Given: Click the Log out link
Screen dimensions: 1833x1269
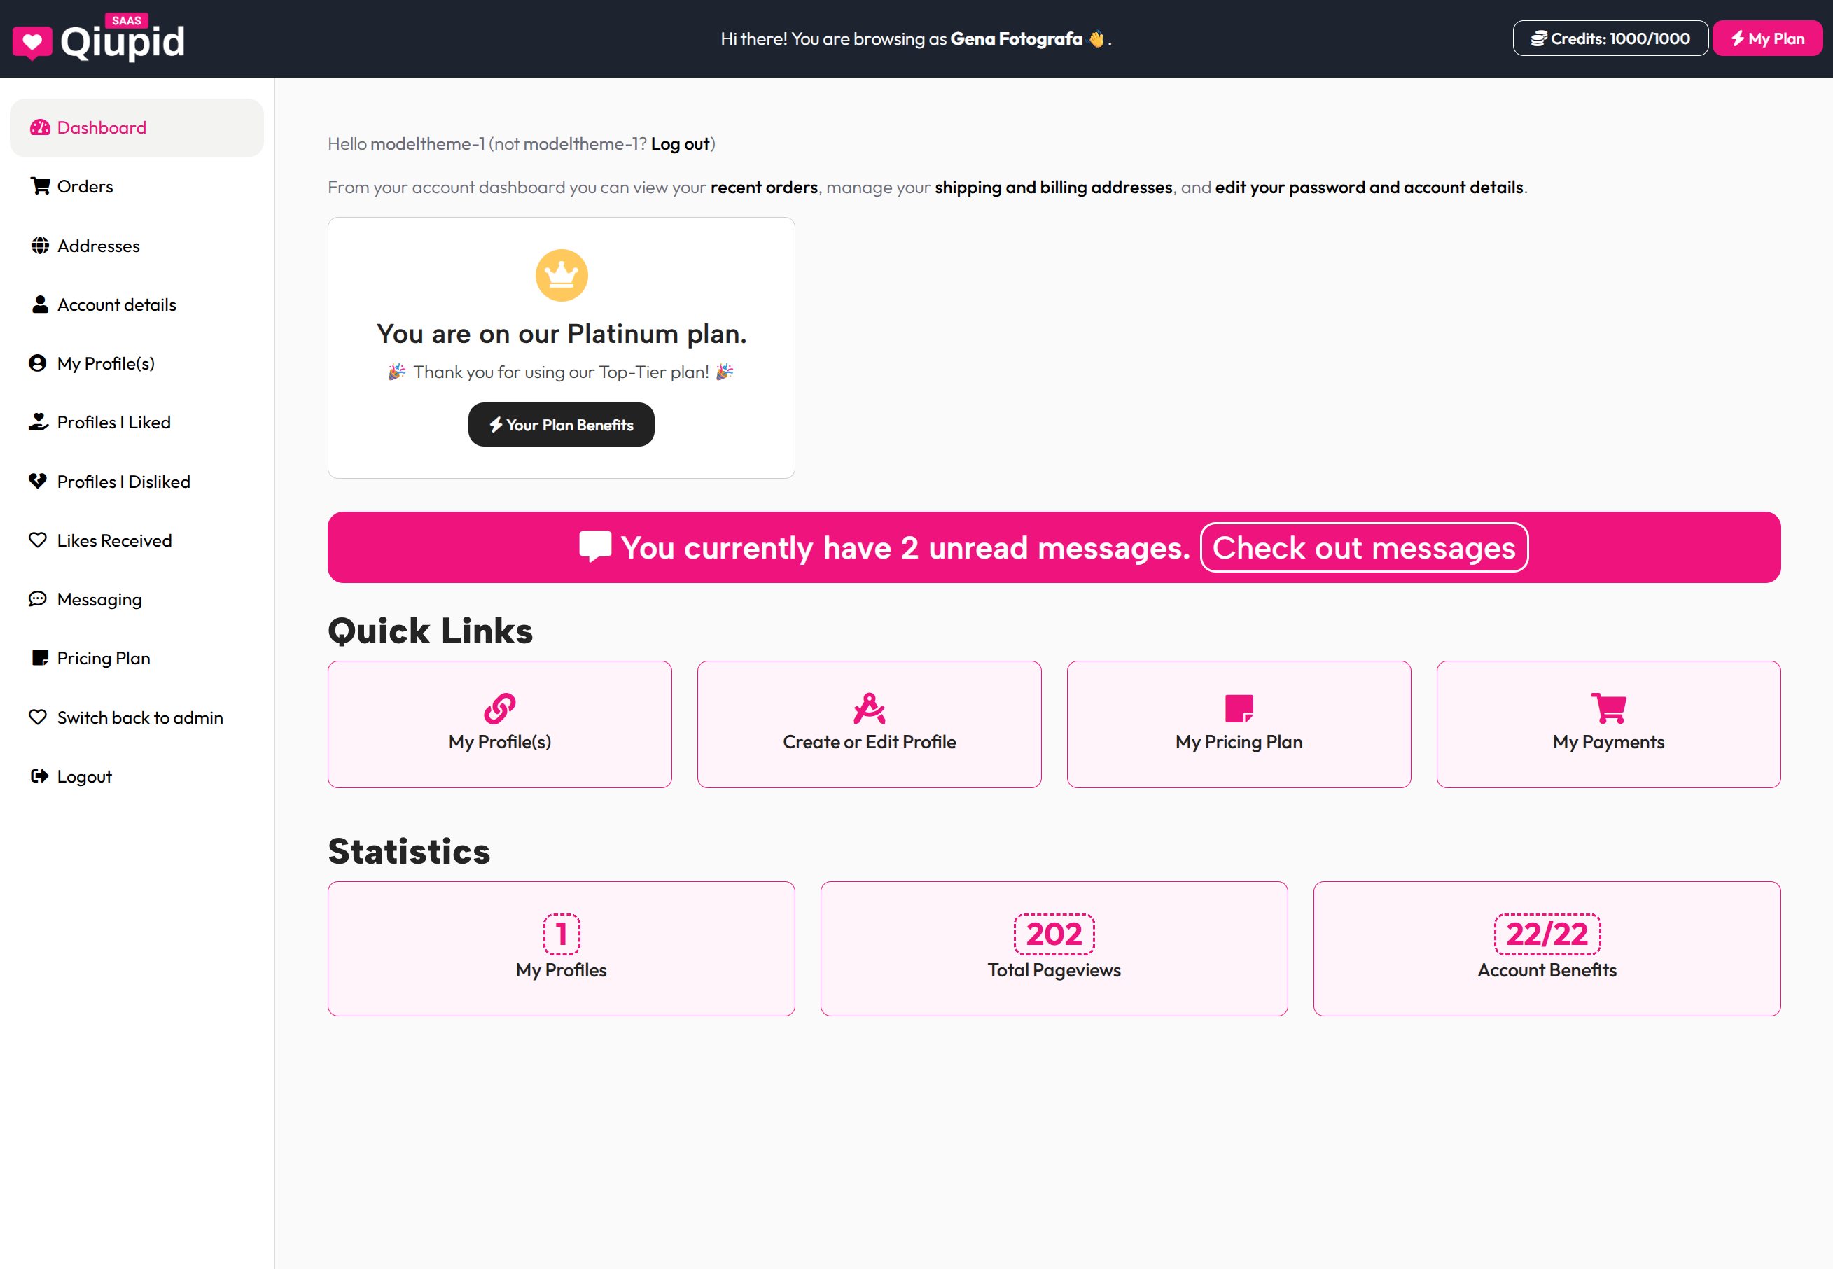Looking at the screenshot, I should pos(679,144).
